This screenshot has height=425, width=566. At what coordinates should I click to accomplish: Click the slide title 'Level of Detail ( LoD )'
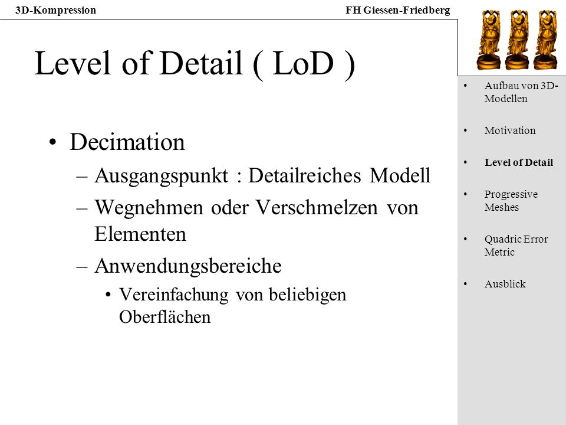195,64
